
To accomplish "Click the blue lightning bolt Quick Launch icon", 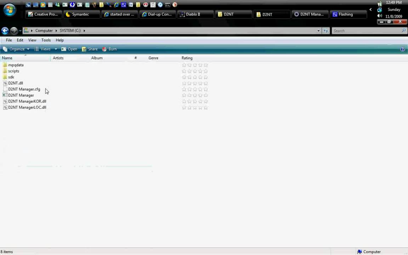I will (x=72, y=5).
